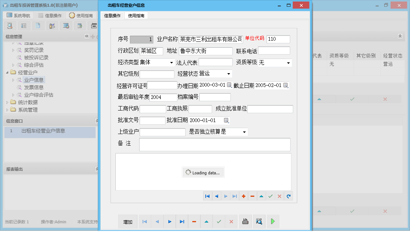
Task: Confirm changes with the green check icon
Action: (x=270, y=196)
